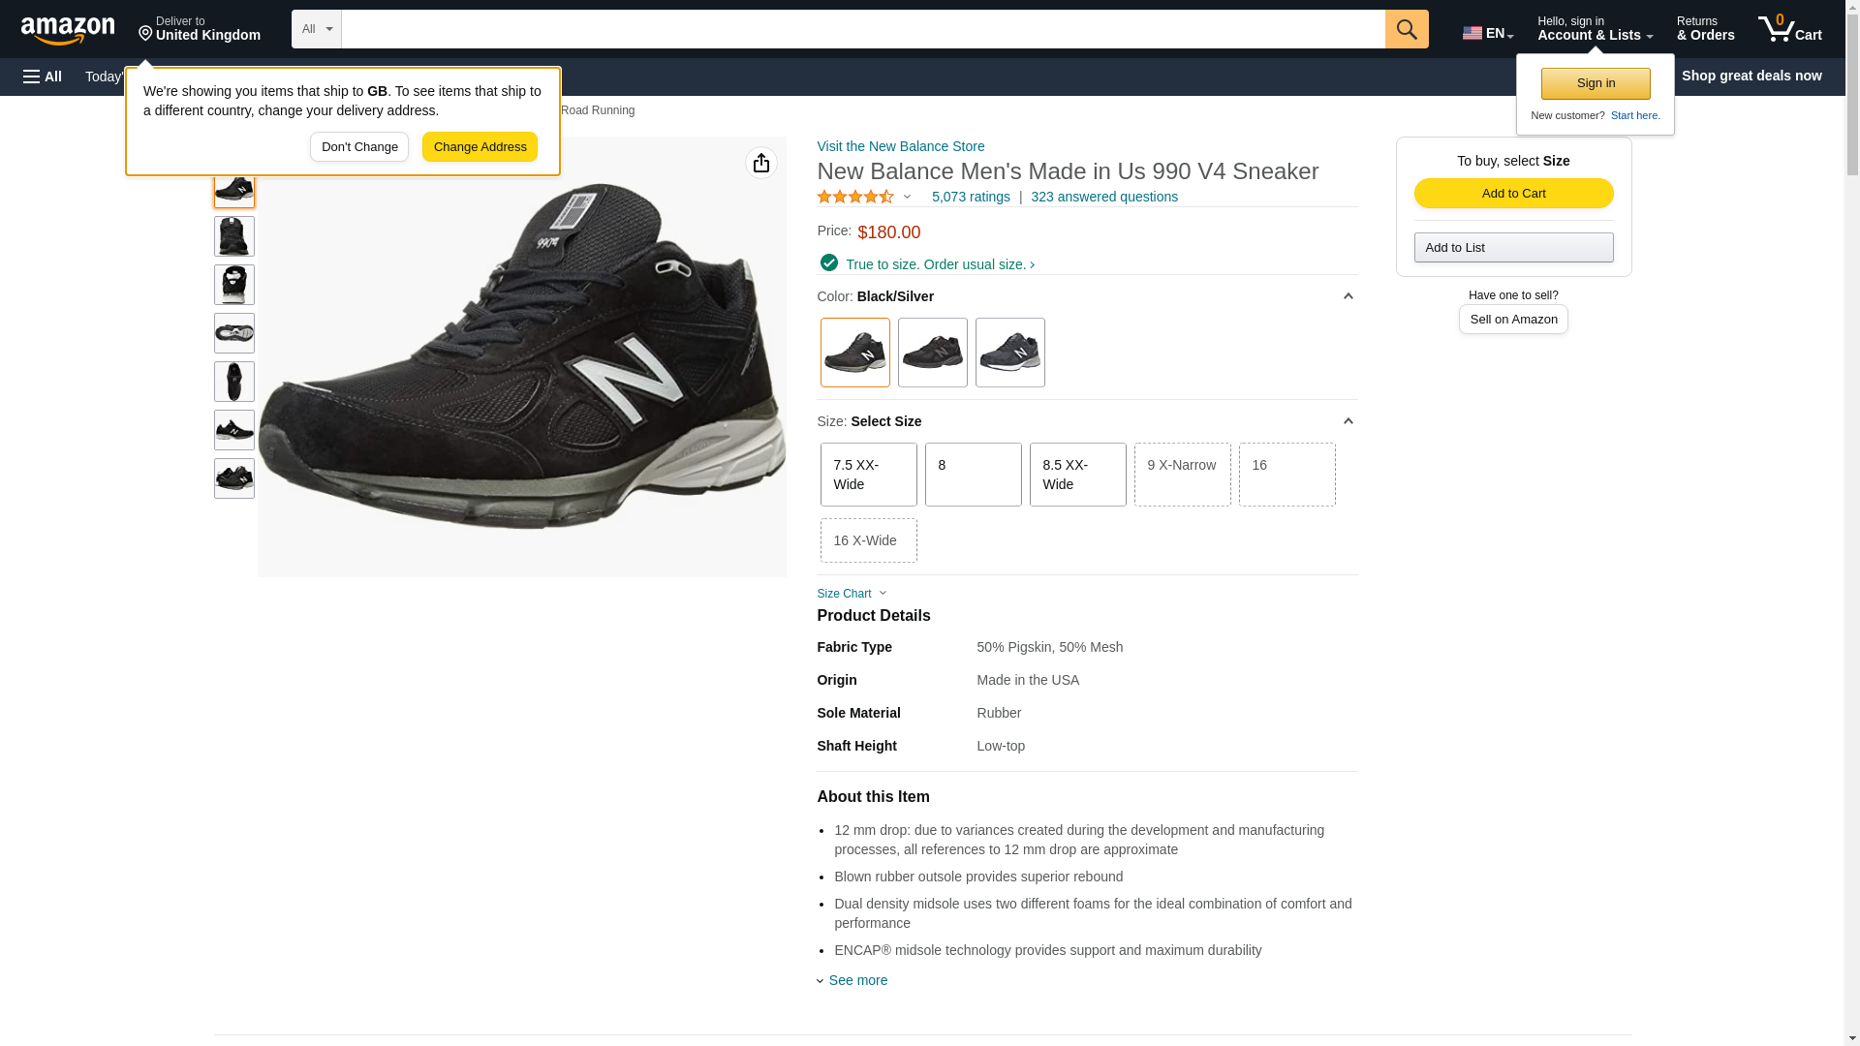The image size is (1860, 1046).
Task: Select size 8 option
Action: (x=973, y=475)
